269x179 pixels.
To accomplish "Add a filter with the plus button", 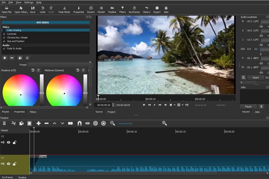I will (4, 58).
